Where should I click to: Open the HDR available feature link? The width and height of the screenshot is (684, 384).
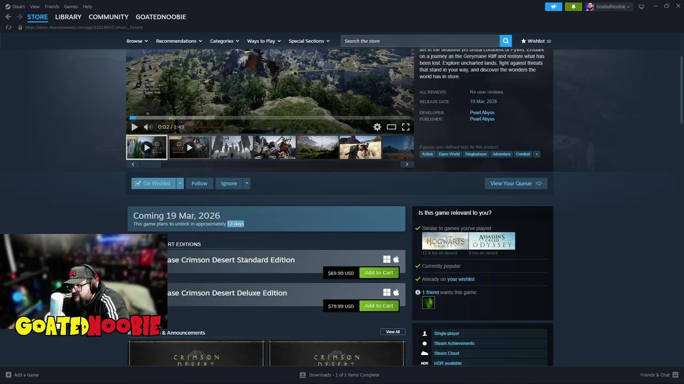[448, 363]
